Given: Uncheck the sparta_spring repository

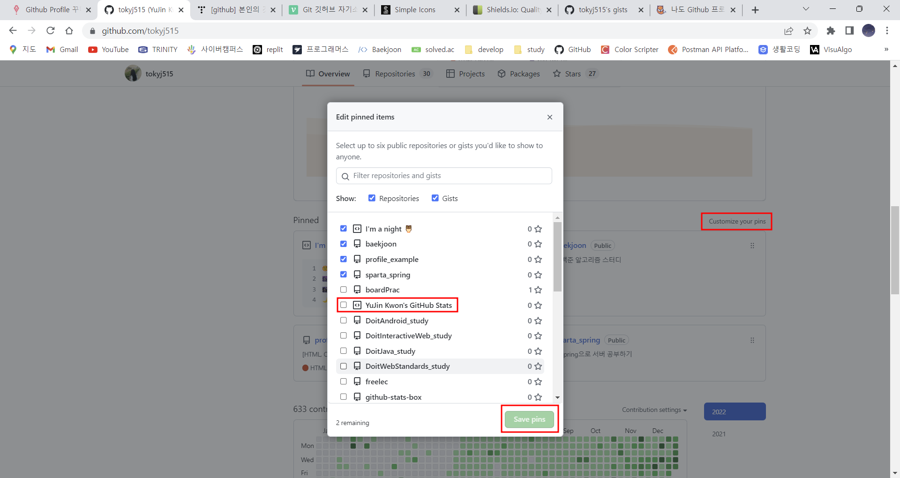Looking at the screenshot, I should point(344,275).
